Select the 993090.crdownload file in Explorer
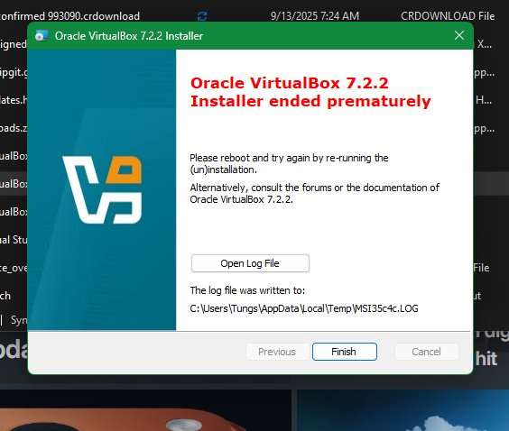 (x=69, y=16)
